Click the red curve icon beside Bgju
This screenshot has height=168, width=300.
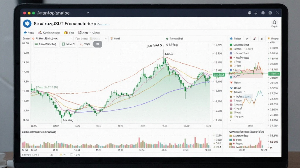click(x=81, y=44)
